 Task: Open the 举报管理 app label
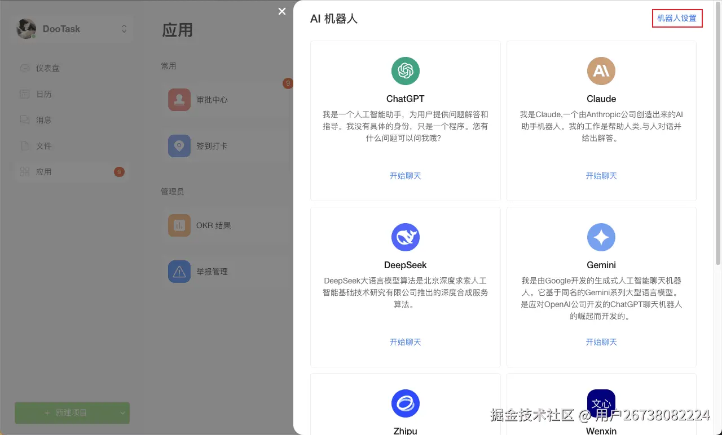(212, 272)
